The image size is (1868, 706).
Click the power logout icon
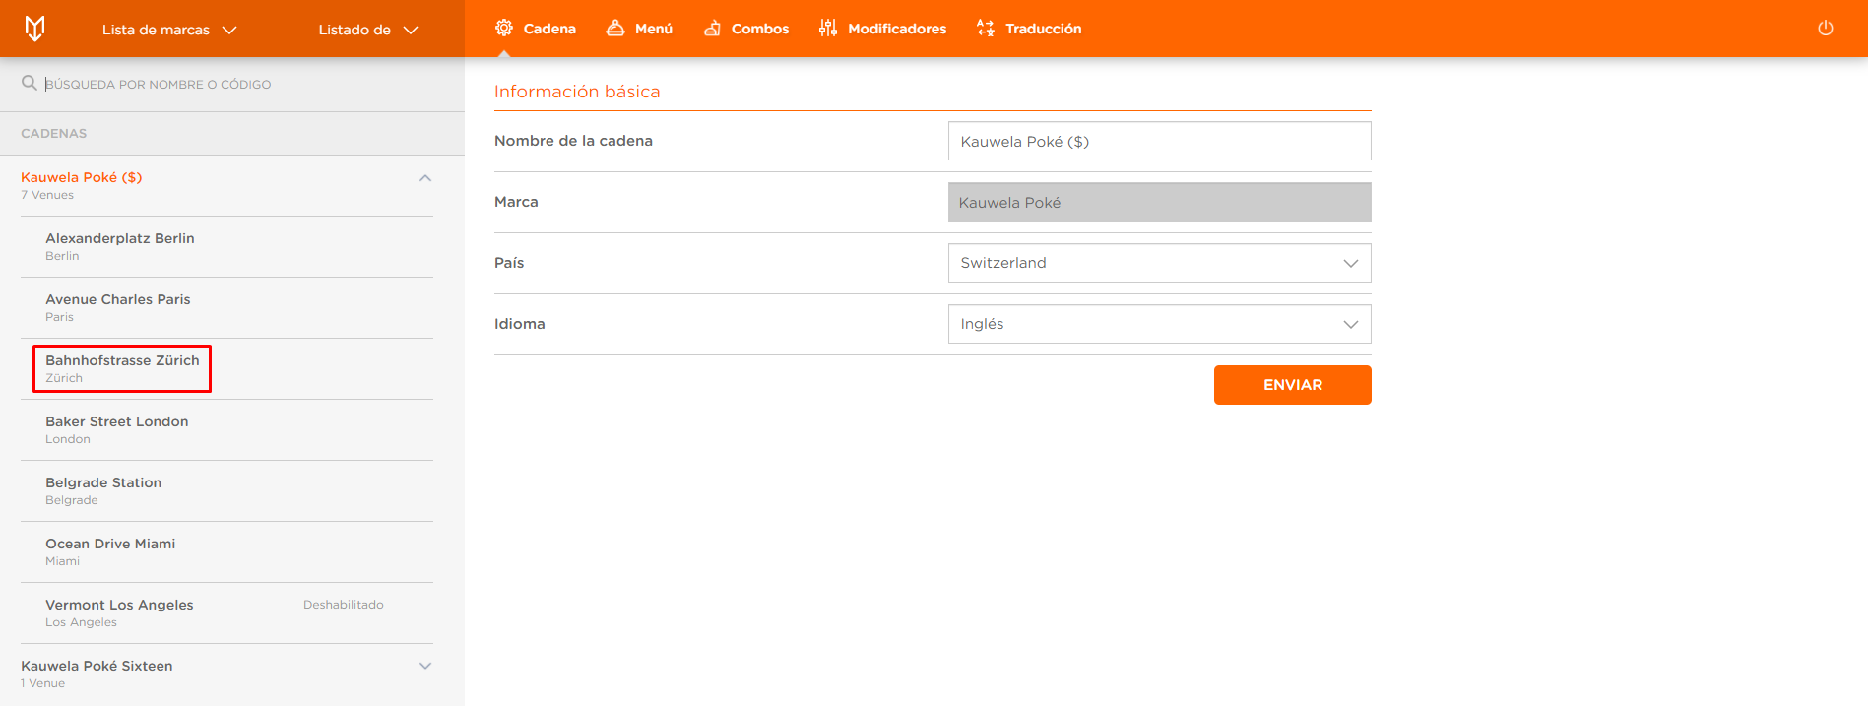pos(1826,28)
